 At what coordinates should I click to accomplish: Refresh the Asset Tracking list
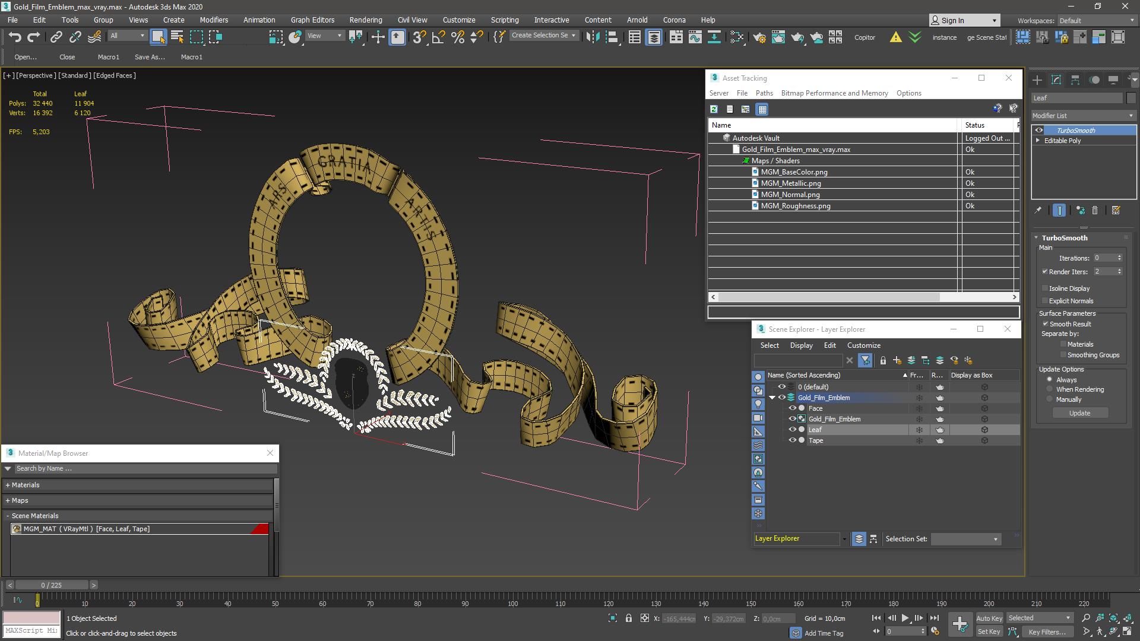point(714,109)
